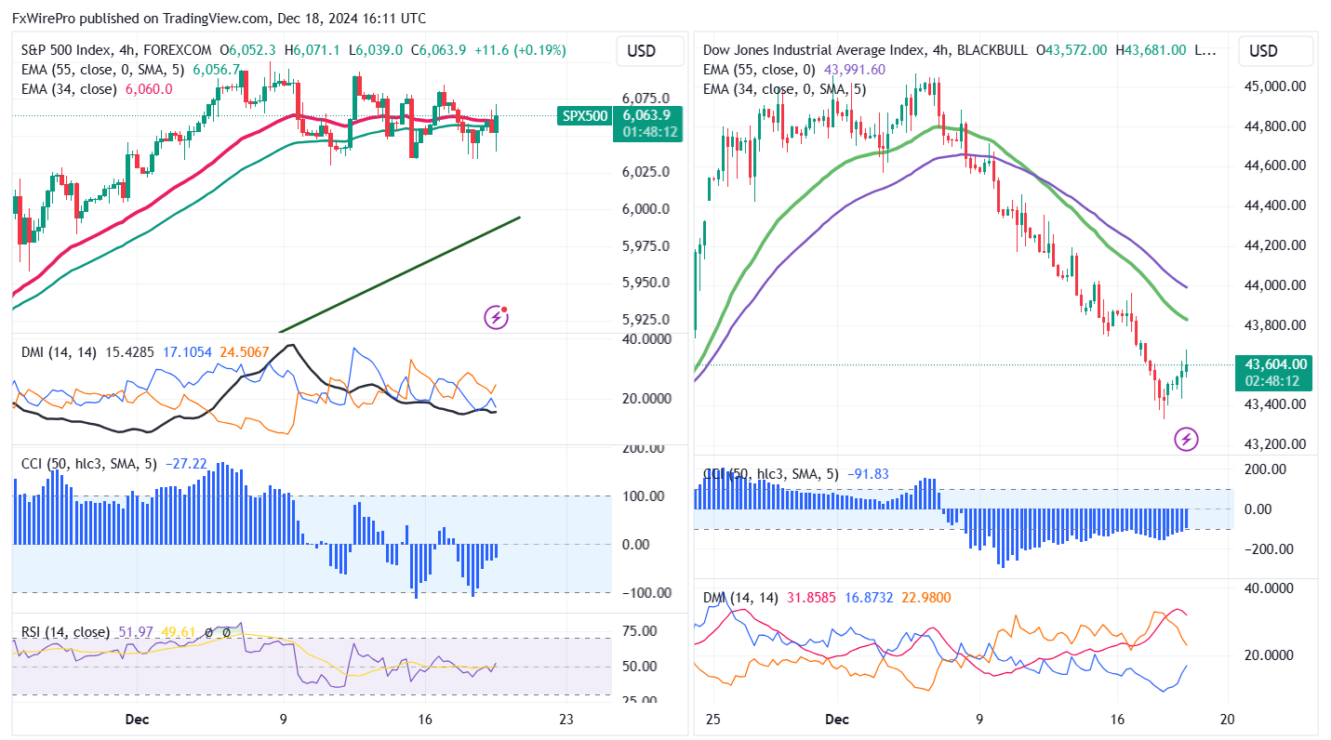The width and height of the screenshot is (1331, 740).
Task: Select the EMA (34, close, 0, SMA, 5) legend
Action: coord(786,89)
